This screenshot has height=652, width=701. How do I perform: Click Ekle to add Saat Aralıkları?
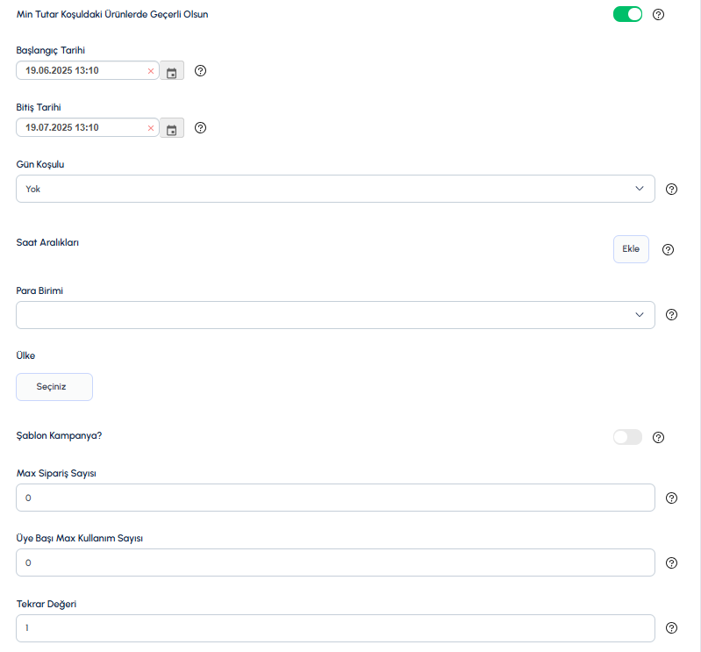[631, 249]
